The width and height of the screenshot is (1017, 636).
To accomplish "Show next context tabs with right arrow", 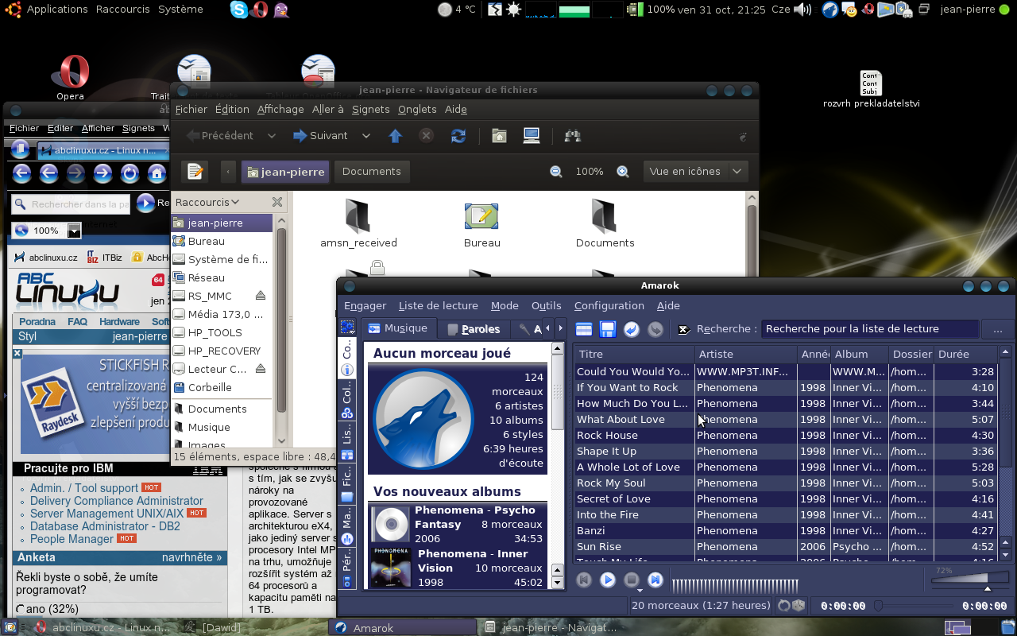I will 561,328.
